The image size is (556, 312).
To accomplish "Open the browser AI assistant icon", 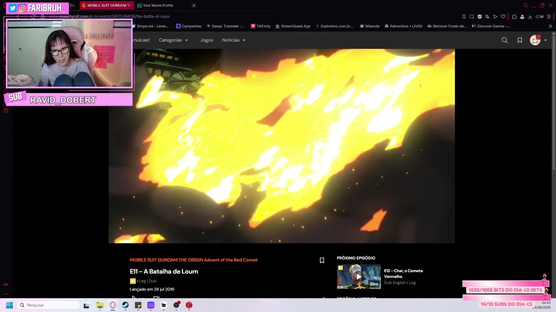I will pos(539,16).
